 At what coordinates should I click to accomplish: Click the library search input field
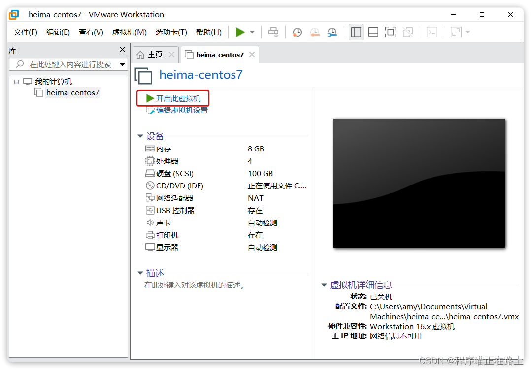point(64,64)
